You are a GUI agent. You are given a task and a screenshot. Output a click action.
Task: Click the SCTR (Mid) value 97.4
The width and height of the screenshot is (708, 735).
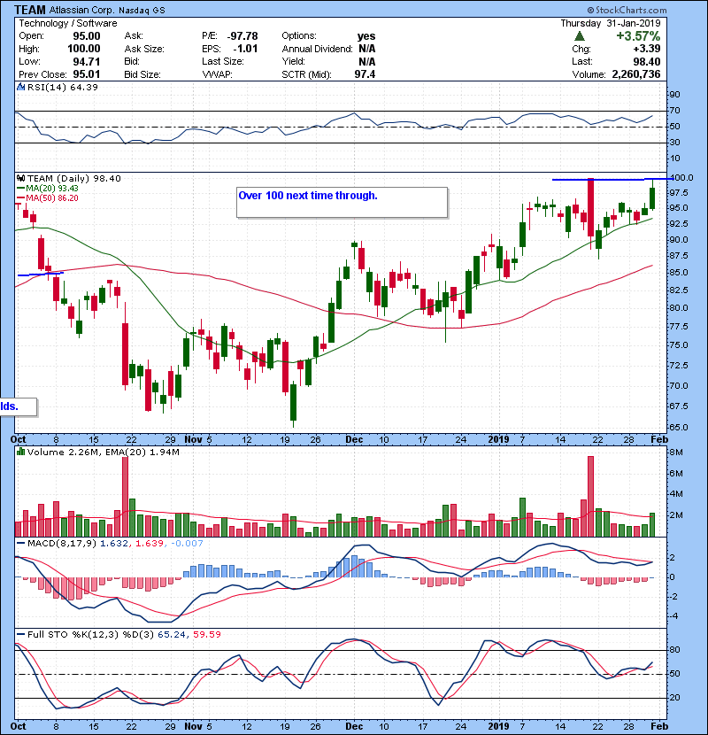[365, 74]
